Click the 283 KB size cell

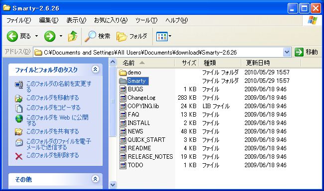(187, 98)
